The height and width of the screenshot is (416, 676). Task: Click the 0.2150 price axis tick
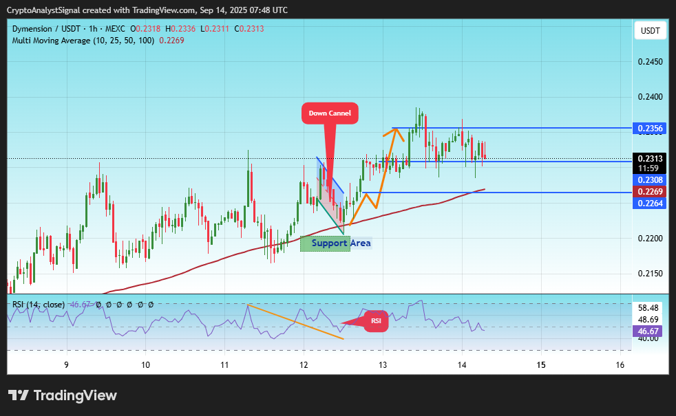click(x=650, y=274)
